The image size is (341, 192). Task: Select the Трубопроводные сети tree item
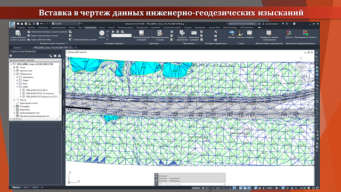(29, 113)
